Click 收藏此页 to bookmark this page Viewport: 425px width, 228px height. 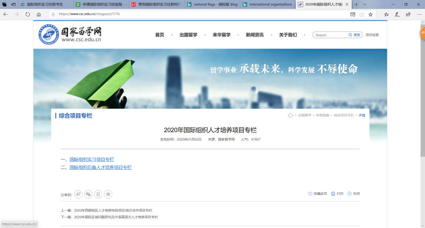[318, 194]
